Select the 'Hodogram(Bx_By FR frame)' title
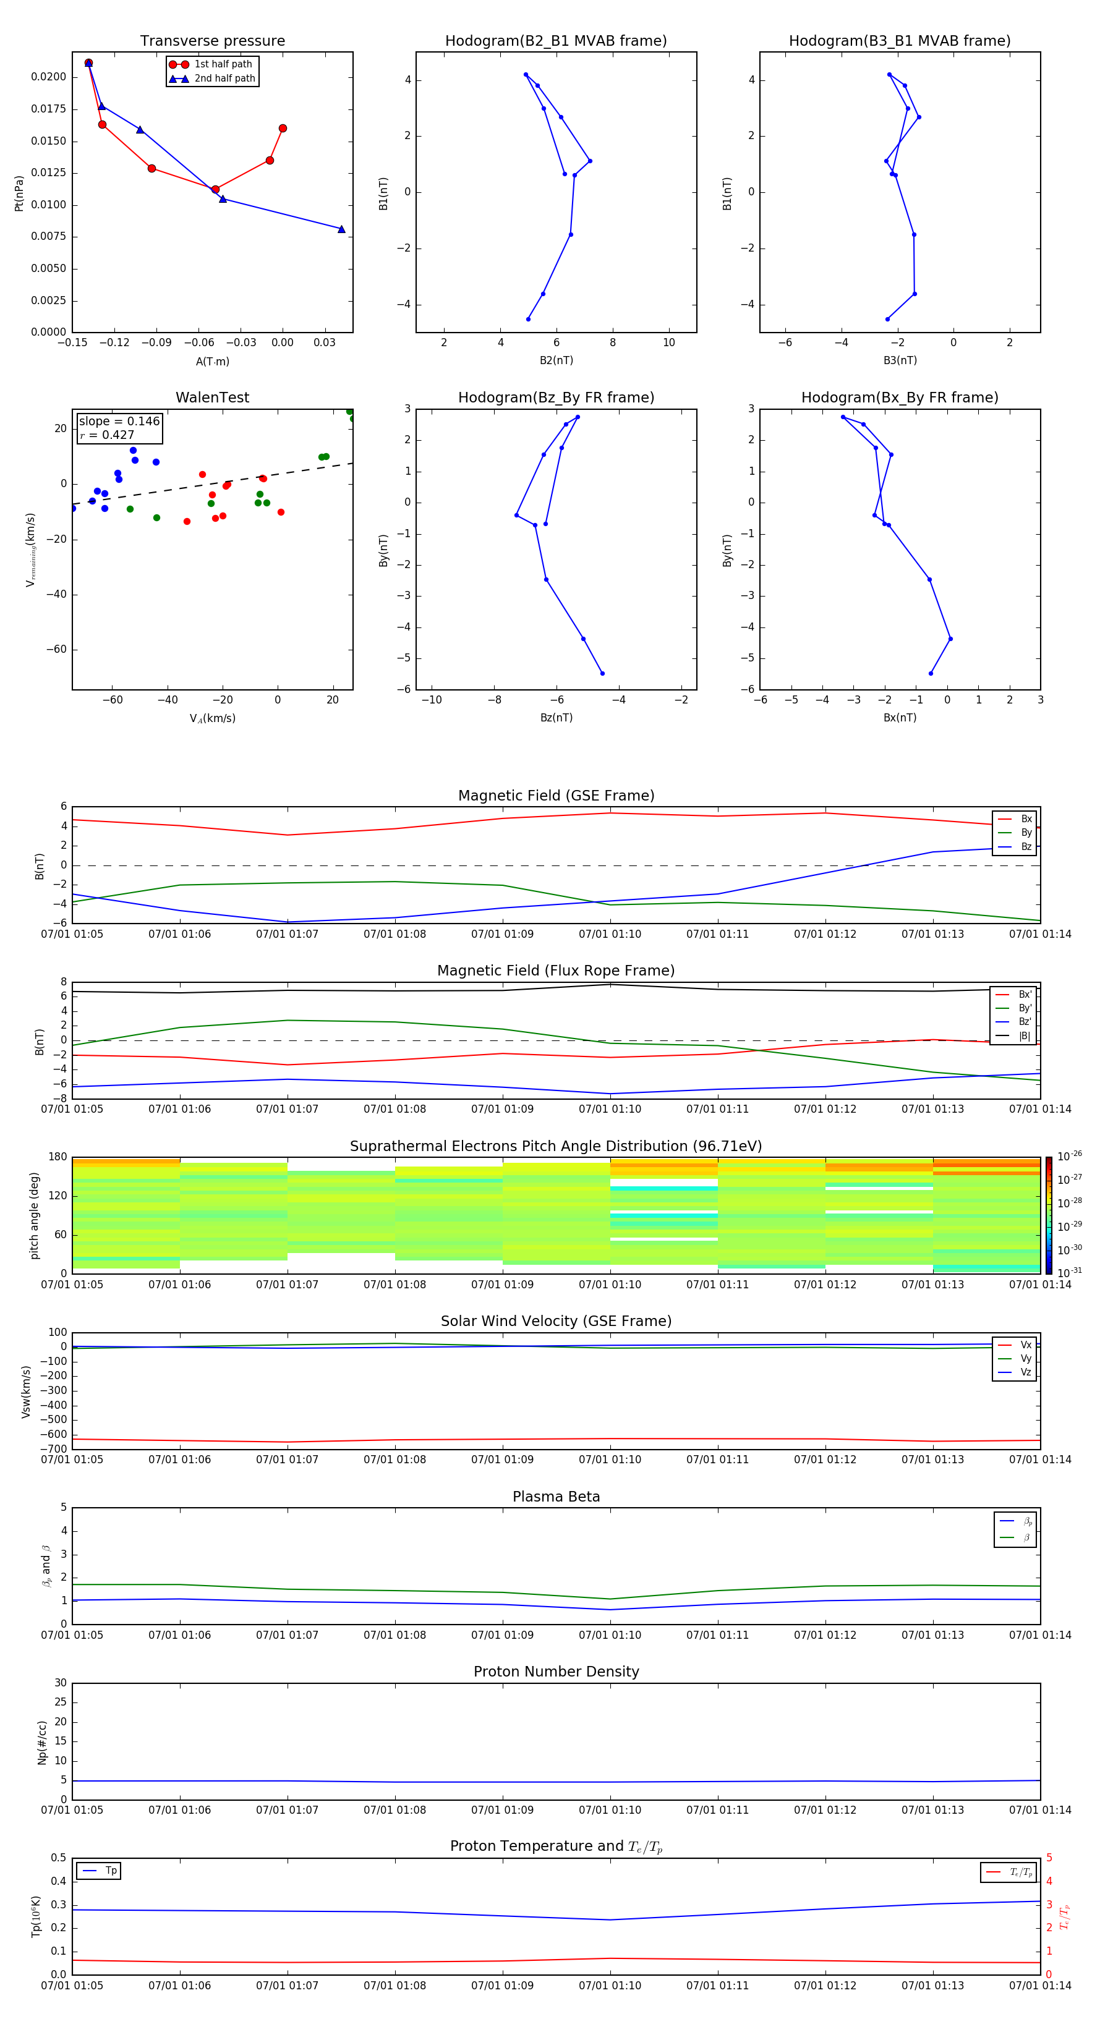Viewport: 1113px width, 2040px height. tap(900, 397)
